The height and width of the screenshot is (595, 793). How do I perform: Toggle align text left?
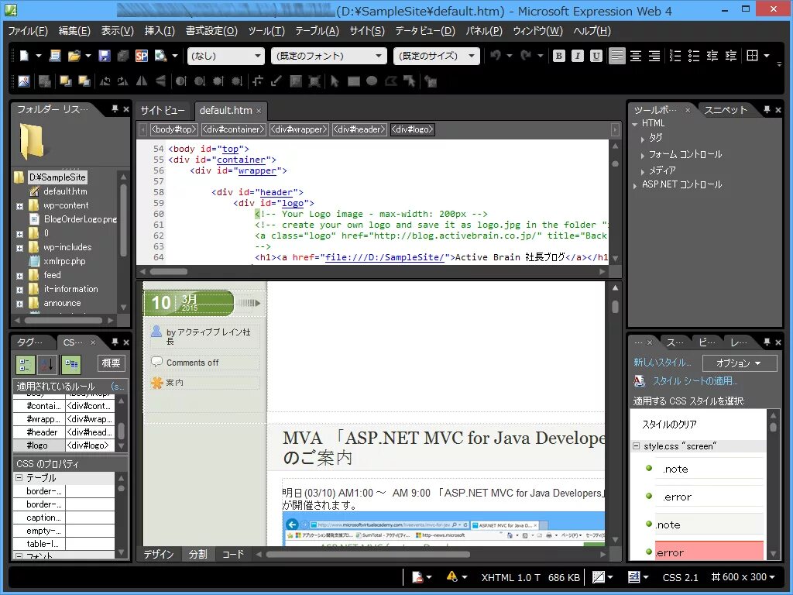[616, 56]
